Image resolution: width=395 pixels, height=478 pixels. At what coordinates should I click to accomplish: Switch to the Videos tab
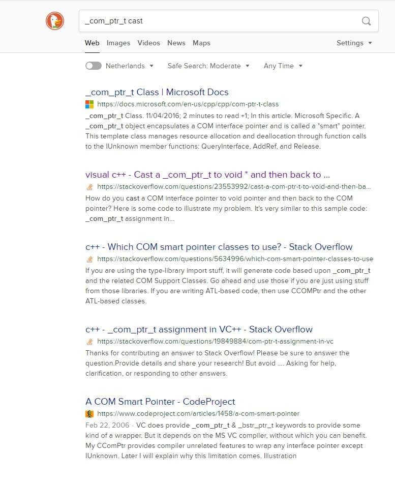pos(148,43)
